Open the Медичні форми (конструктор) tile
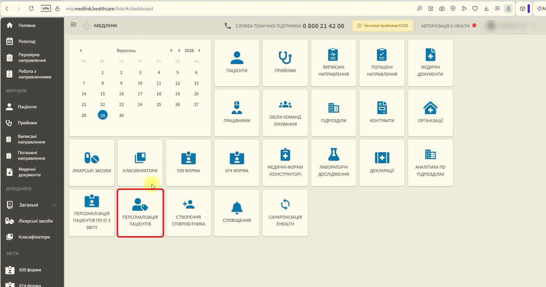 (x=285, y=163)
